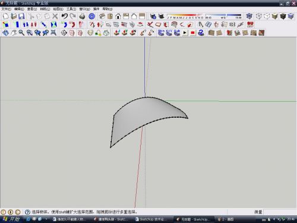Click the New file icon
The width and height of the screenshot is (297, 223).
5,16
